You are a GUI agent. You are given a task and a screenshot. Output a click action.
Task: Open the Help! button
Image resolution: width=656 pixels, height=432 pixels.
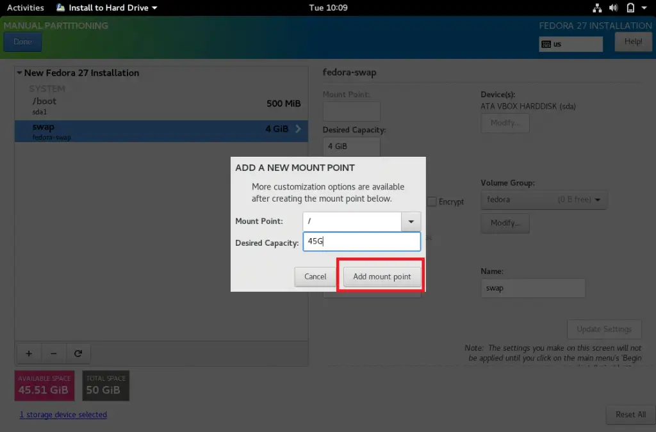(633, 42)
